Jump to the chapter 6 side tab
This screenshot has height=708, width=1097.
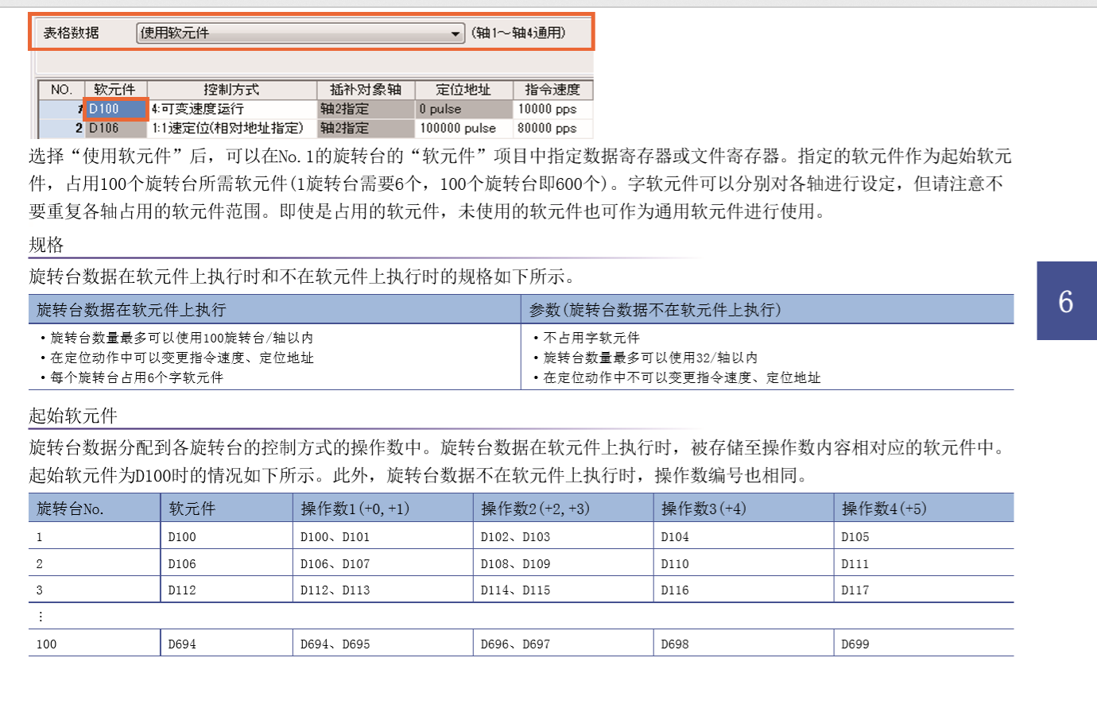pos(1066,301)
